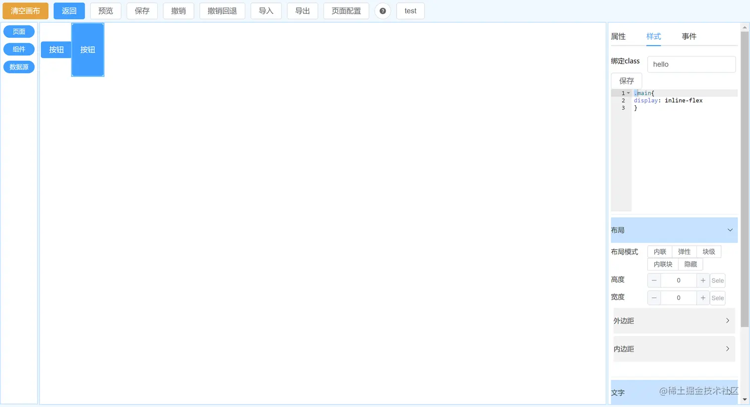Switch to the 属性 tab
The width and height of the screenshot is (750, 407).
[x=618, y=36]
